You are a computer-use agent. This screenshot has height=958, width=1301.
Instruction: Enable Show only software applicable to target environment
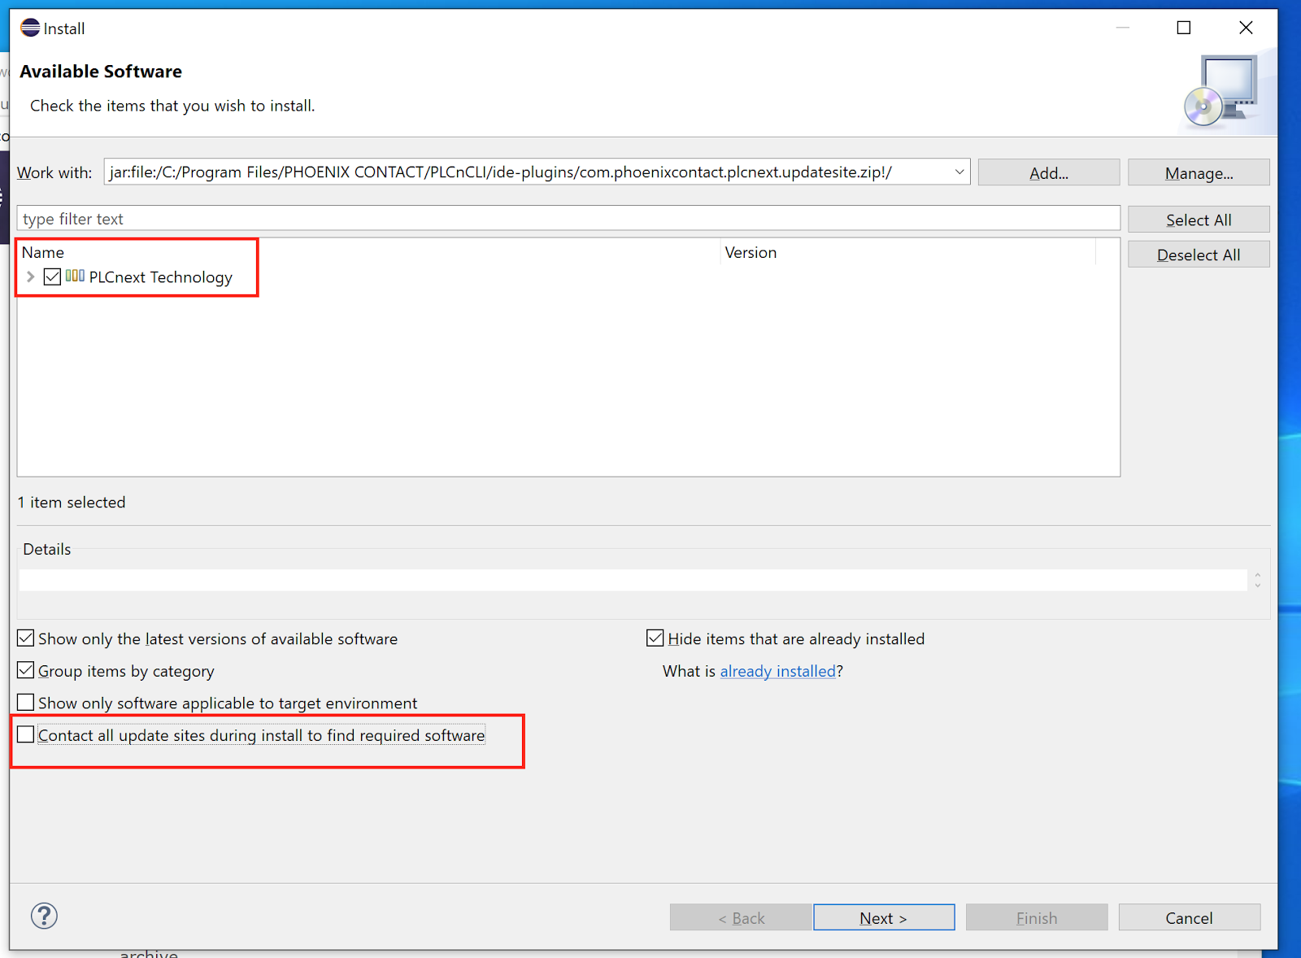point(26,702)
